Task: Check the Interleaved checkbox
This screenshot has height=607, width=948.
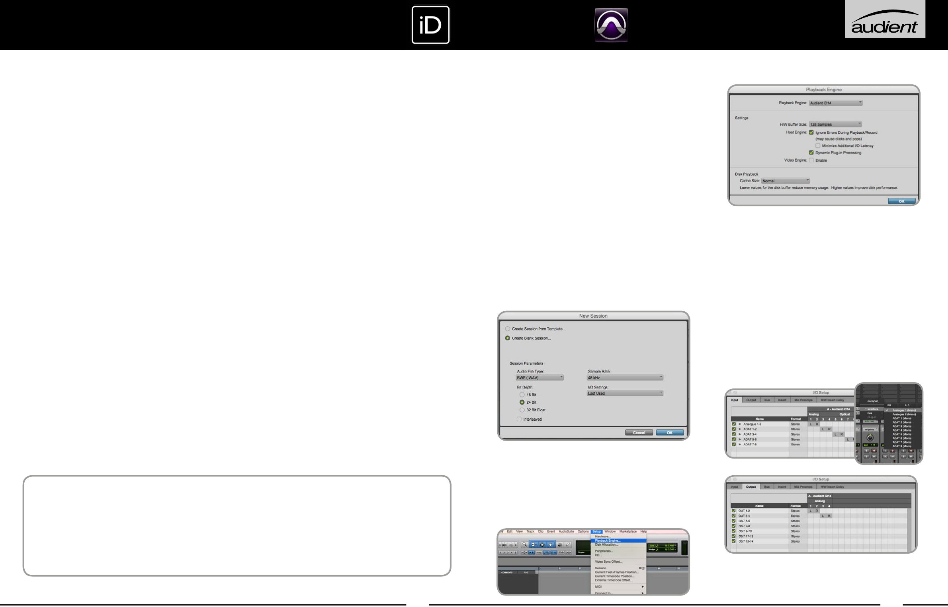Action: coord(519,419)
